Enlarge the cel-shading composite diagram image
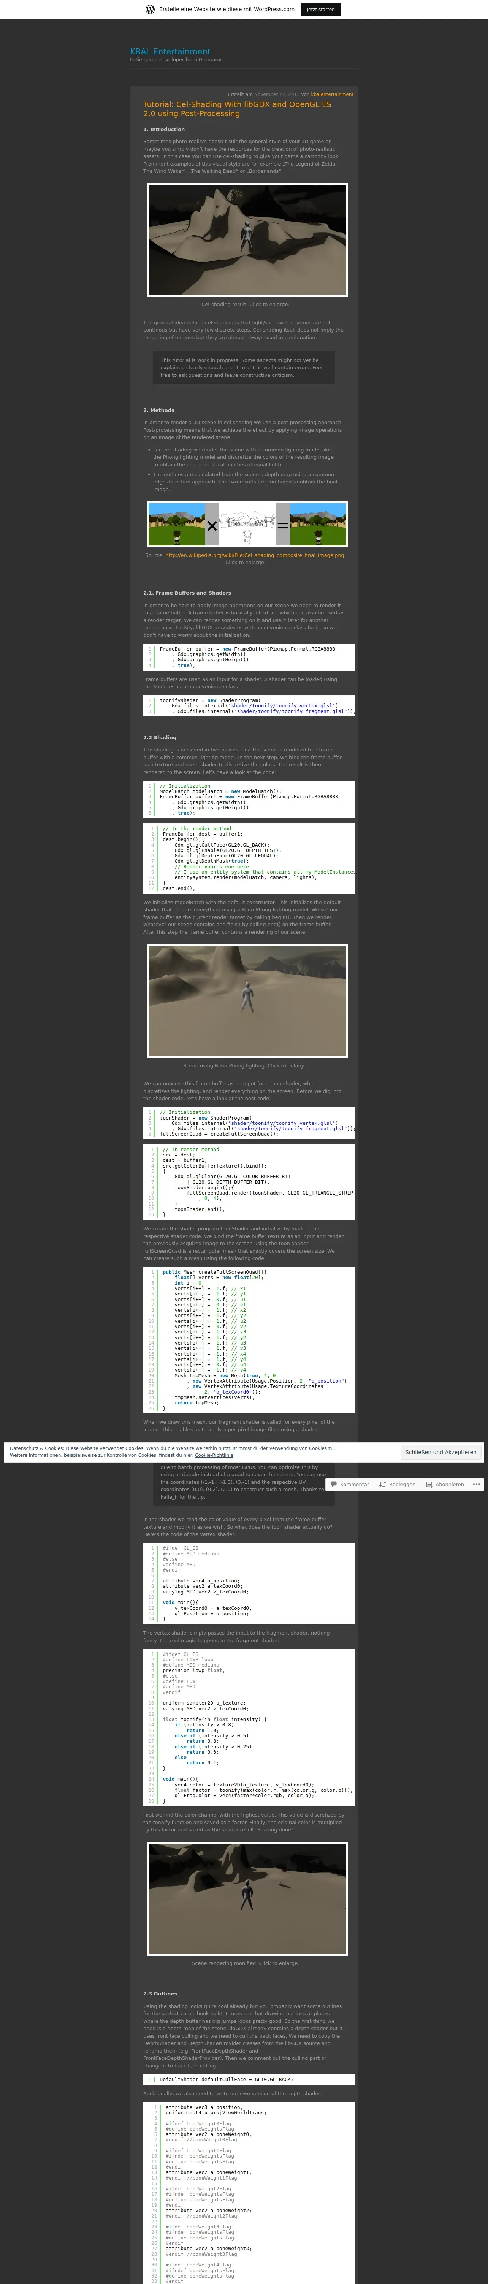 click(247, 524)
